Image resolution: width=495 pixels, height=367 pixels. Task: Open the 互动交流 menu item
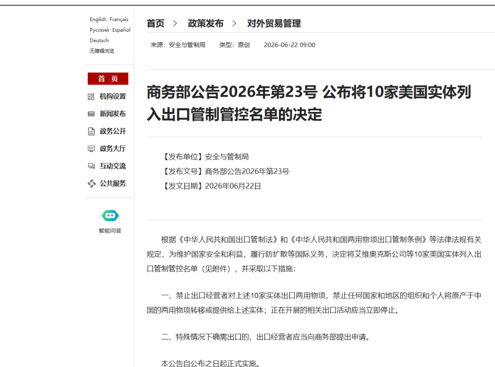(x=113, y=166)
